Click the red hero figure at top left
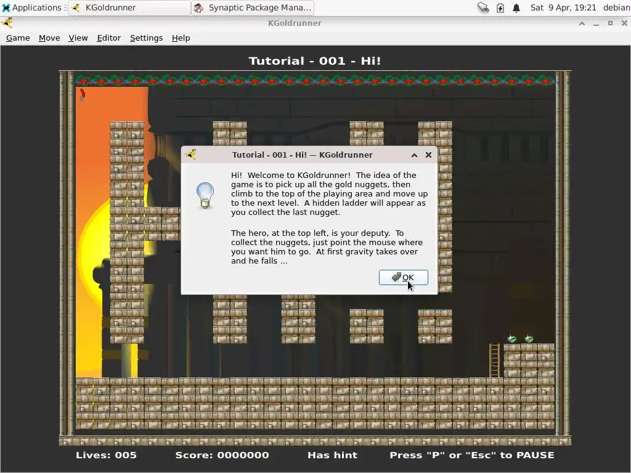This screenshot has width=631, height=473. (x=83, y=95)
